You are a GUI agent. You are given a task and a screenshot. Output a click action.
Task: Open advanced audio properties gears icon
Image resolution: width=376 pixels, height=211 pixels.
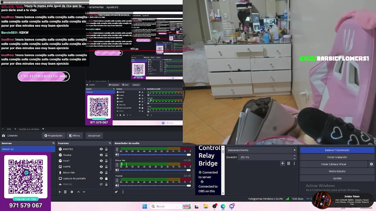click(x=116, y=192)
